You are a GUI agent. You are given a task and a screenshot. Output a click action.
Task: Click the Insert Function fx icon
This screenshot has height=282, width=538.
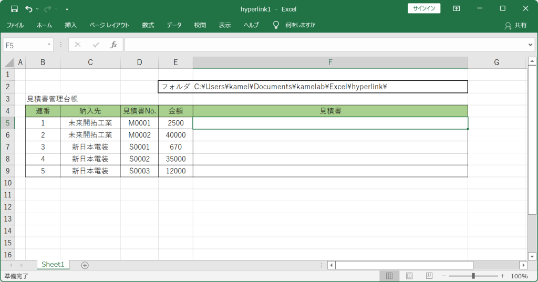pyautogui.click(x=113, y=45)
